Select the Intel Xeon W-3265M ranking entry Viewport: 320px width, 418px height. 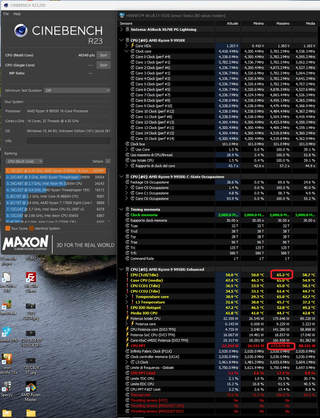pyautogui.click(x=56, y=183)
